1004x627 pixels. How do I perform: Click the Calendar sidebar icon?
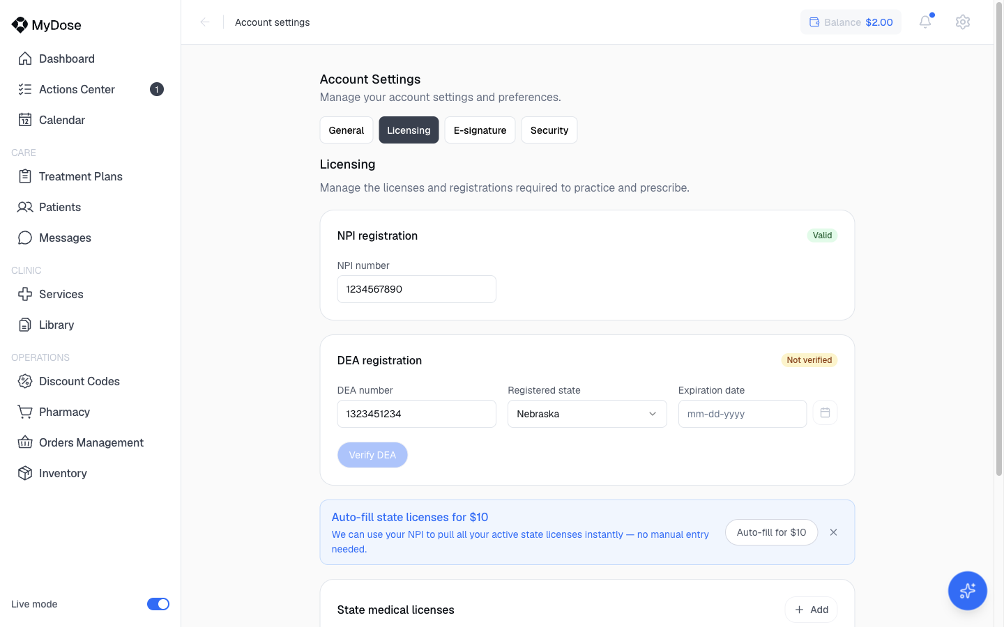pyautogui.click(x=25, y=120)
